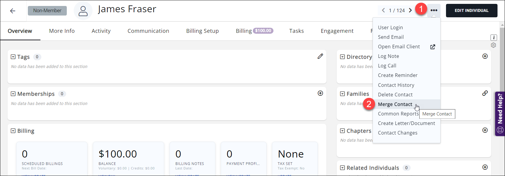The image size is (505, 176).
Task: Click the Non-Member status badge
Action: pos(47,11)
